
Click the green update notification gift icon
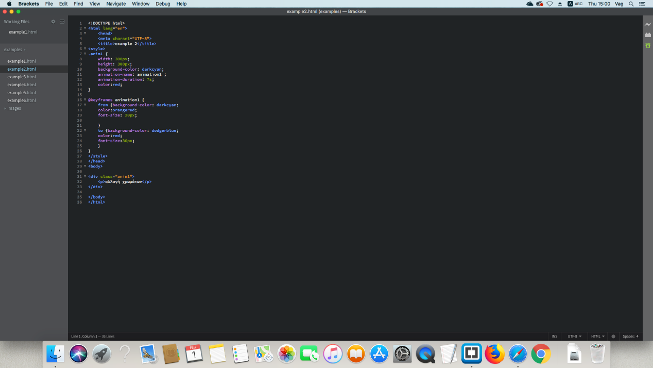648,45
